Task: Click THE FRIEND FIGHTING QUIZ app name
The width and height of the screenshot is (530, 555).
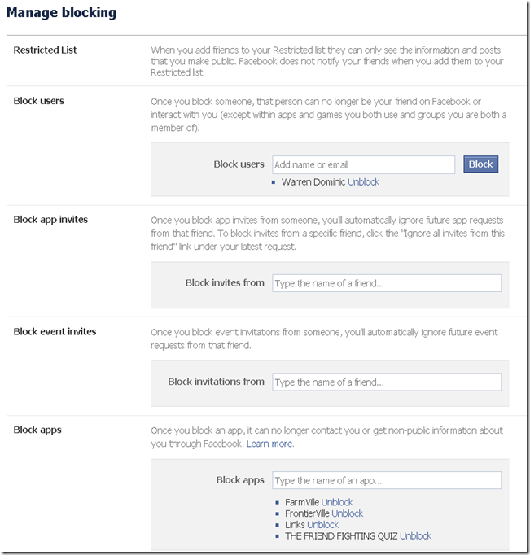Action: [341, 536]
